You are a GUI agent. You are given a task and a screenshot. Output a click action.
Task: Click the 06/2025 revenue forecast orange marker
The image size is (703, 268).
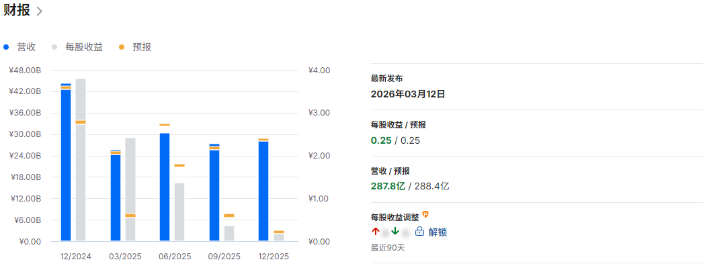pos(165,124)
